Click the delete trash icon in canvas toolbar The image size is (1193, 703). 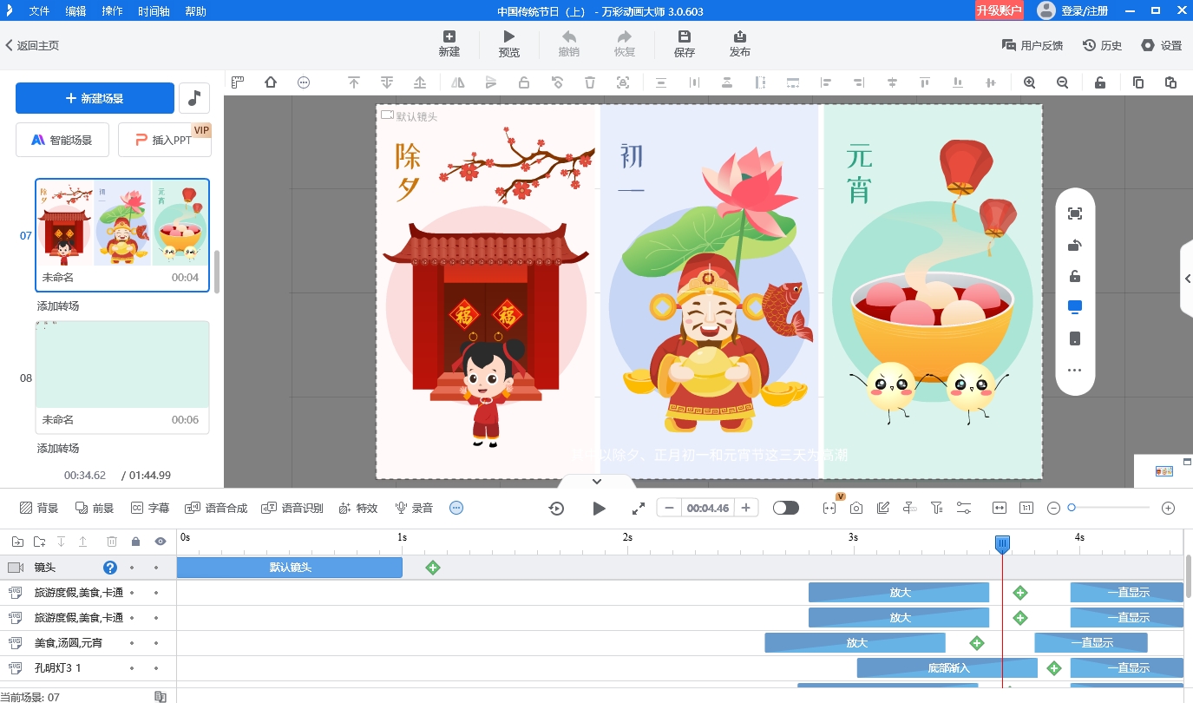click(x=590, y=82)
